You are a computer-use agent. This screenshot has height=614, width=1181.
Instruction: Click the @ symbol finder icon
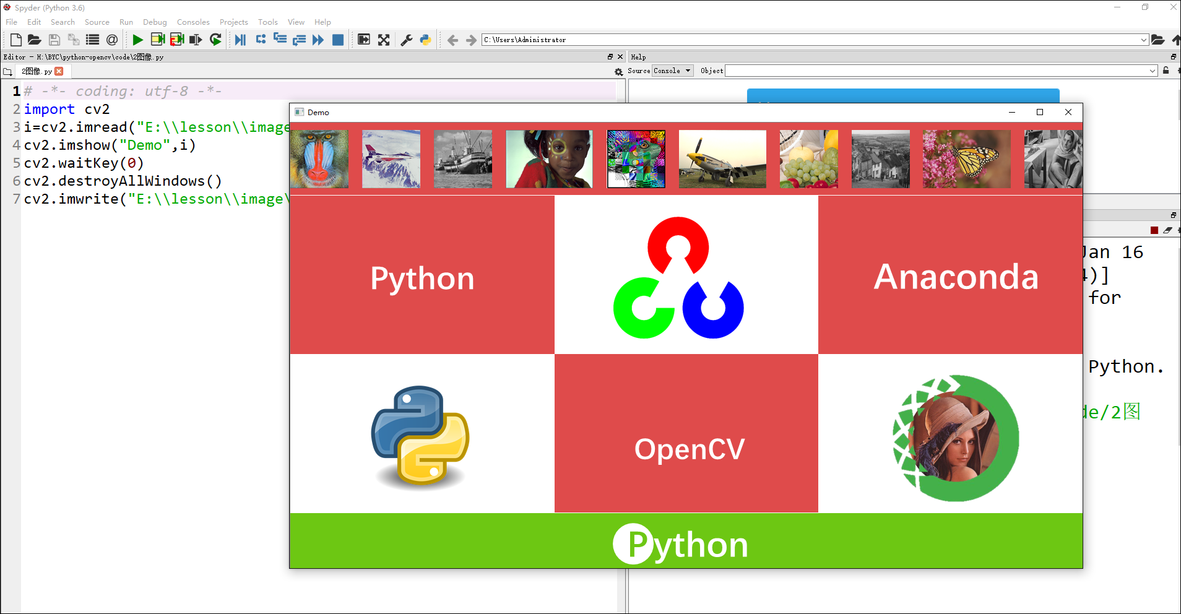pos(112,40)
